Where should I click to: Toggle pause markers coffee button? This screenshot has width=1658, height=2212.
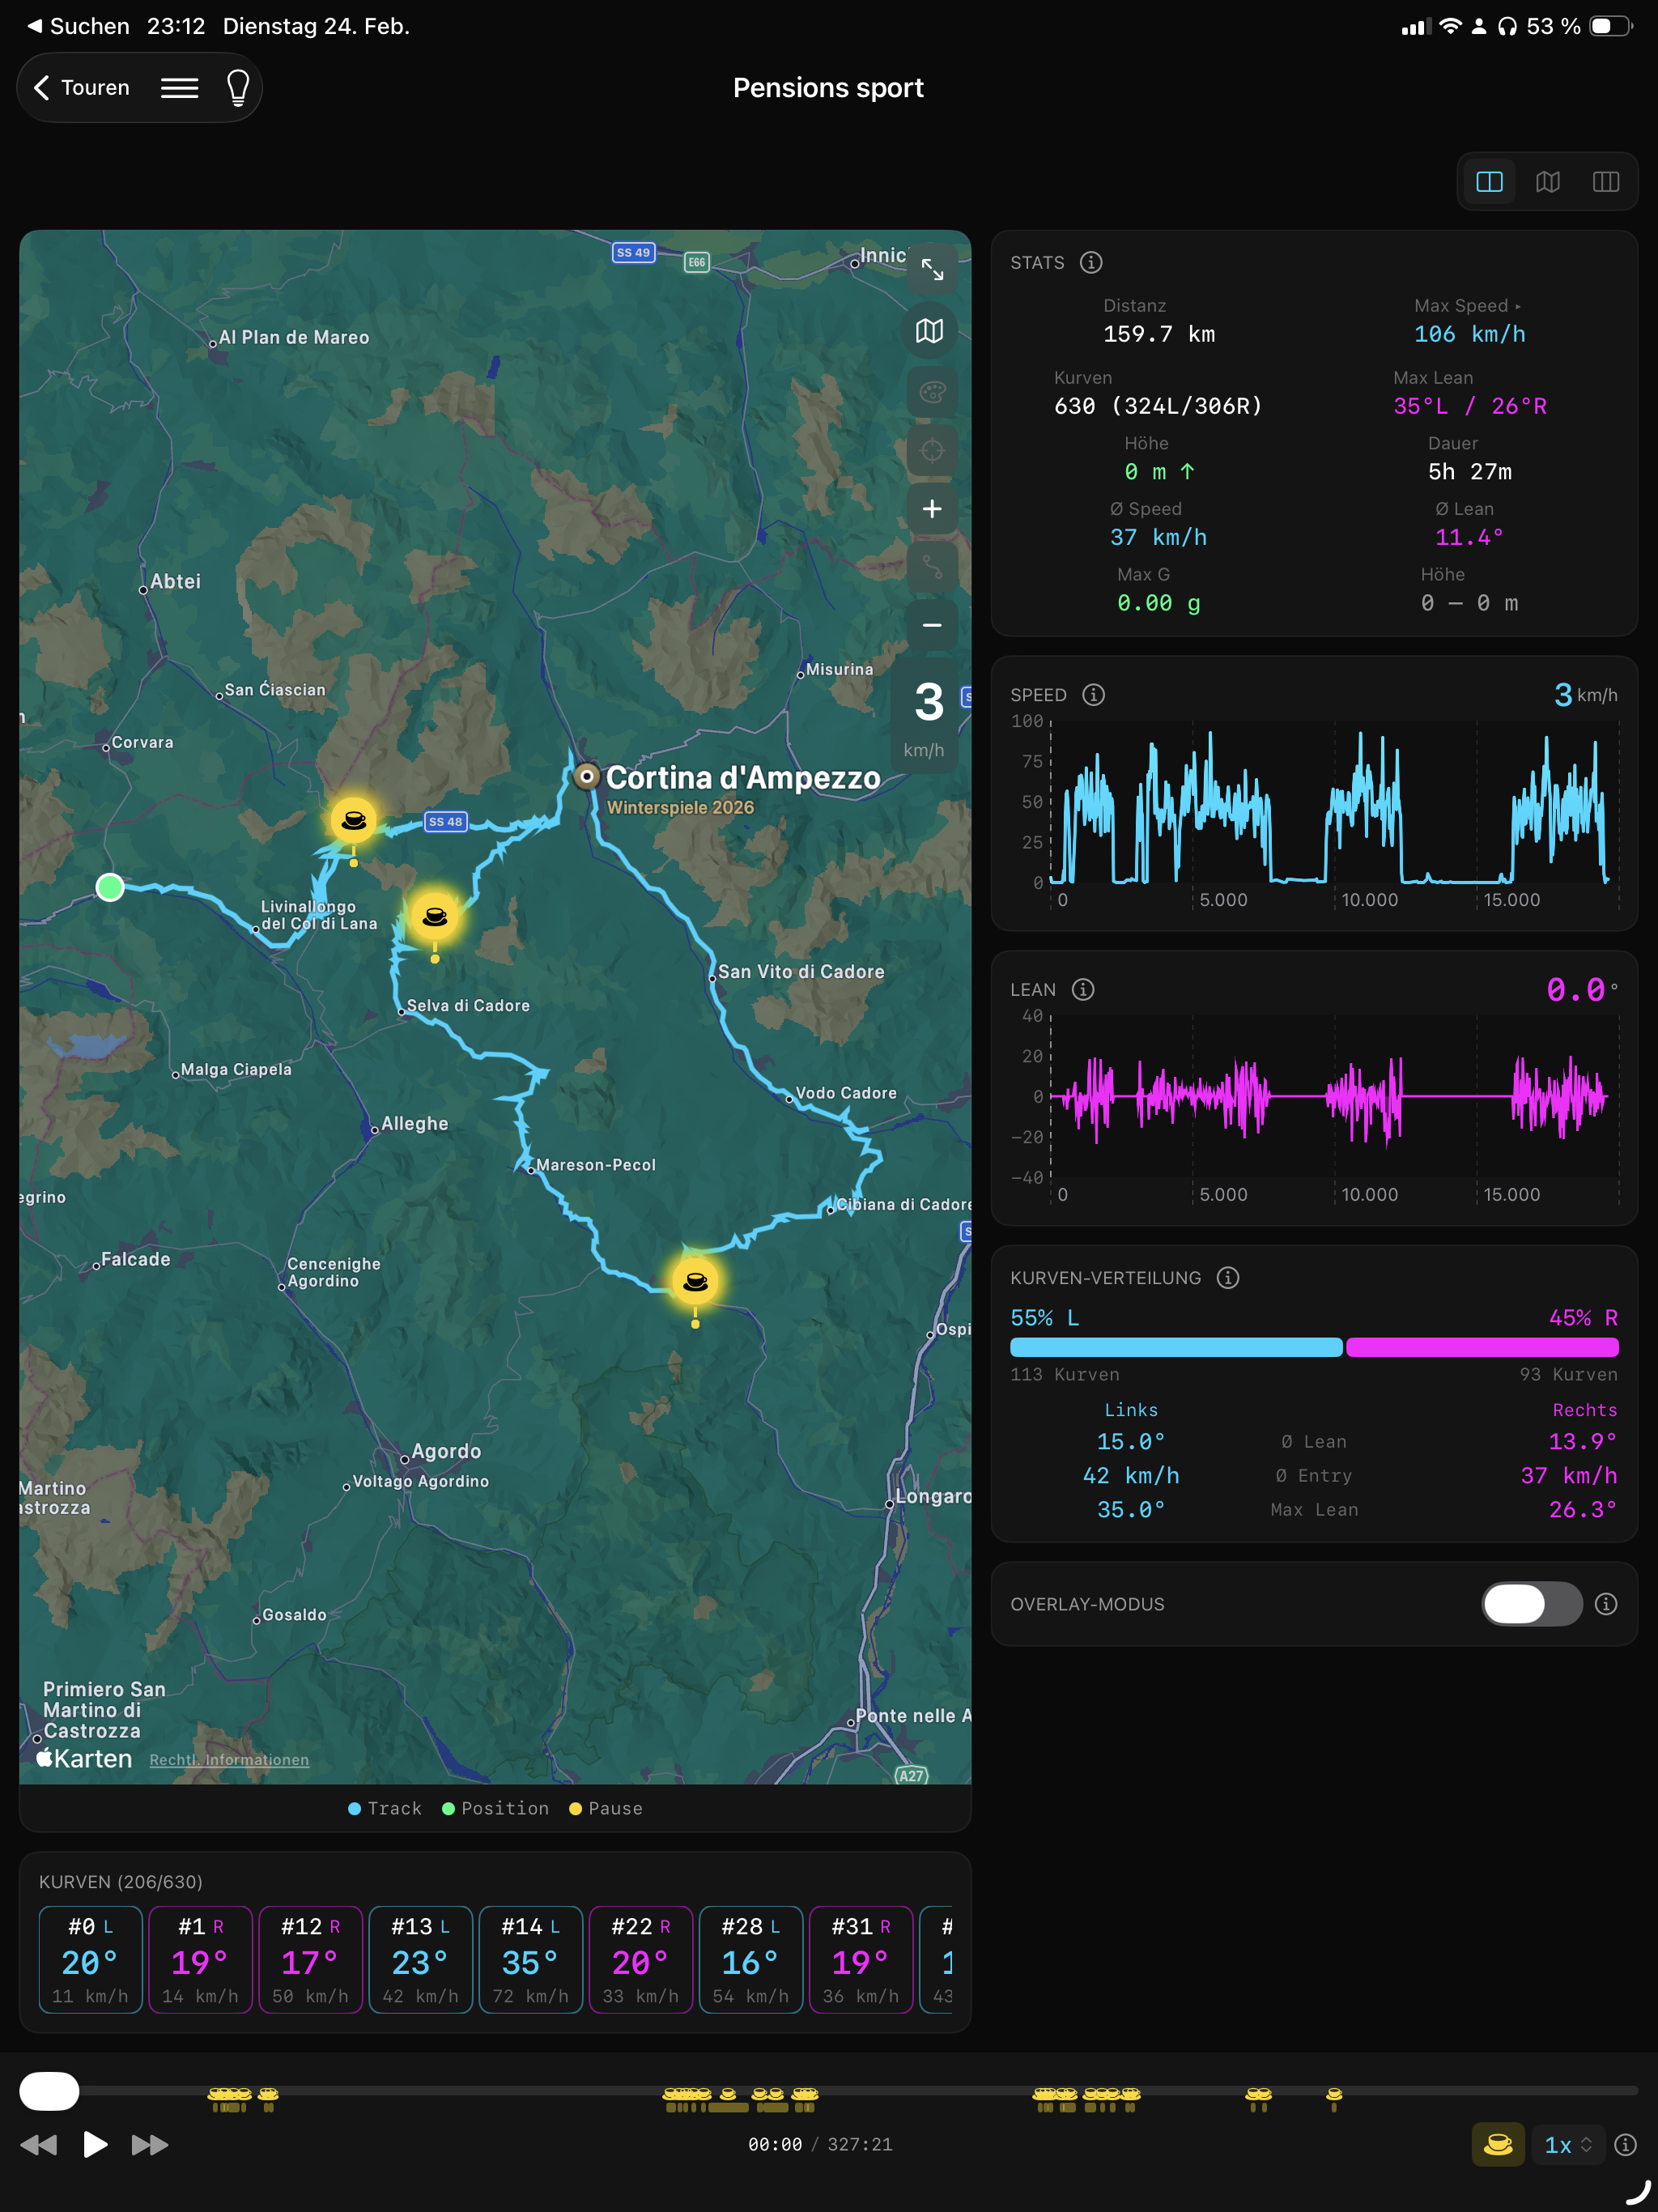(x=1498, y=2144)
